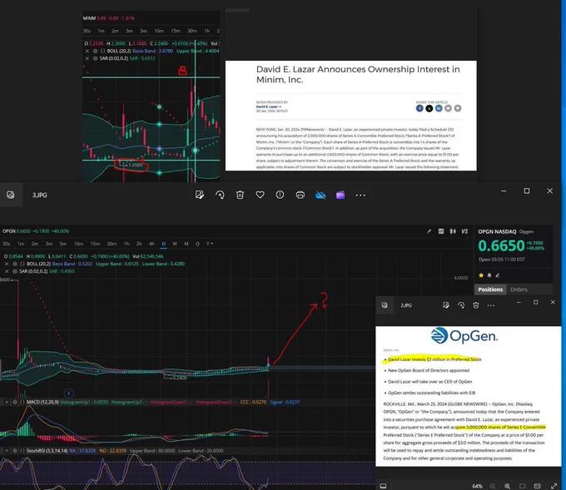Click the Edit image icon in the 3.JPG toolbar
Viewport: 566px width, 490px height.
point(200,195)
